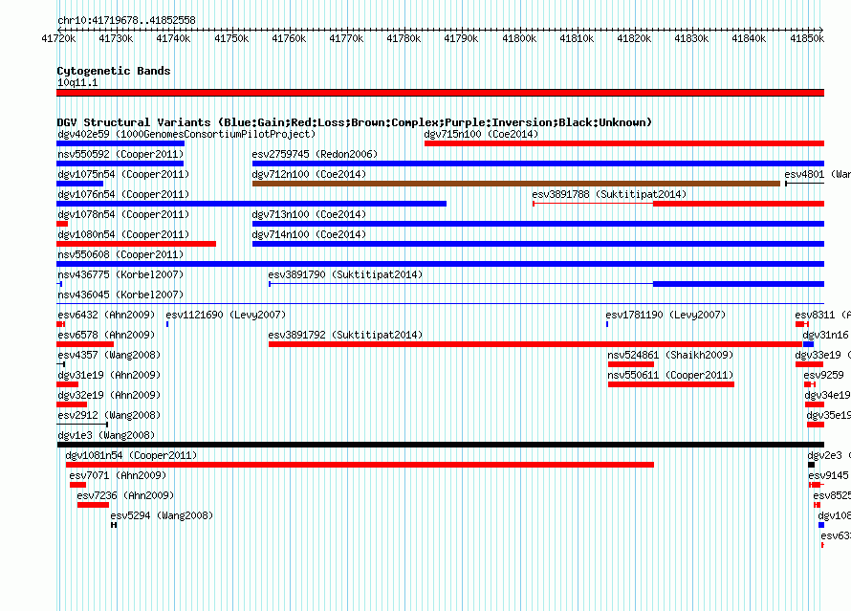851x611 pixels.
Task: Open the esv4357 (Wang2008) variant label
Action: click(x=109, y=355)
